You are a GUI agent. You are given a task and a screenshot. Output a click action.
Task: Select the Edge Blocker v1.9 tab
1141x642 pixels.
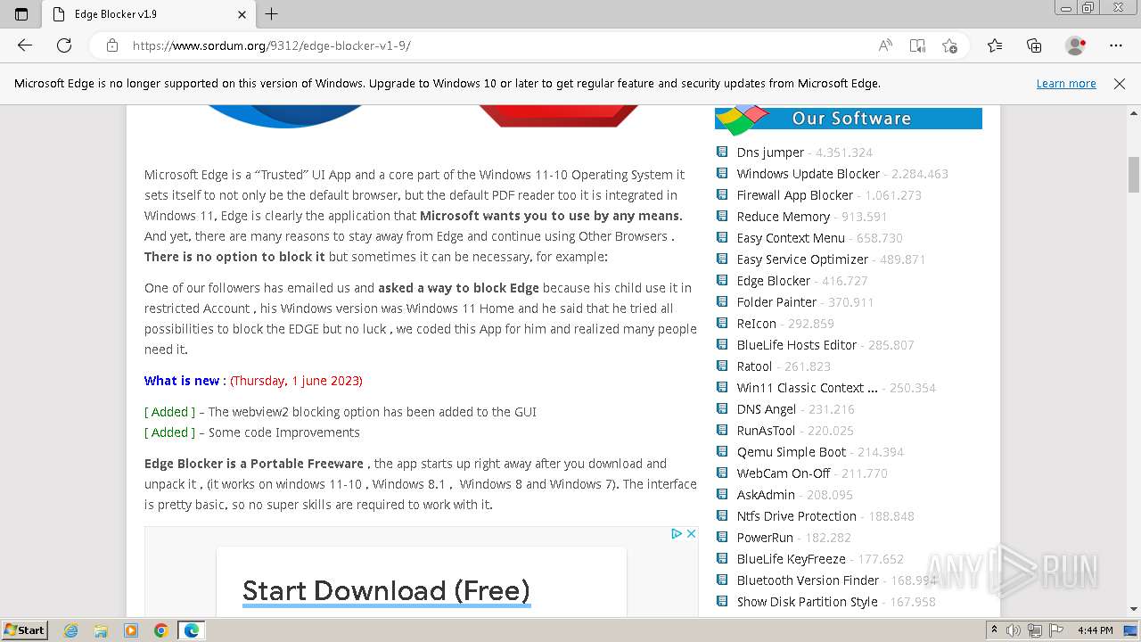(x=149, y=14)
